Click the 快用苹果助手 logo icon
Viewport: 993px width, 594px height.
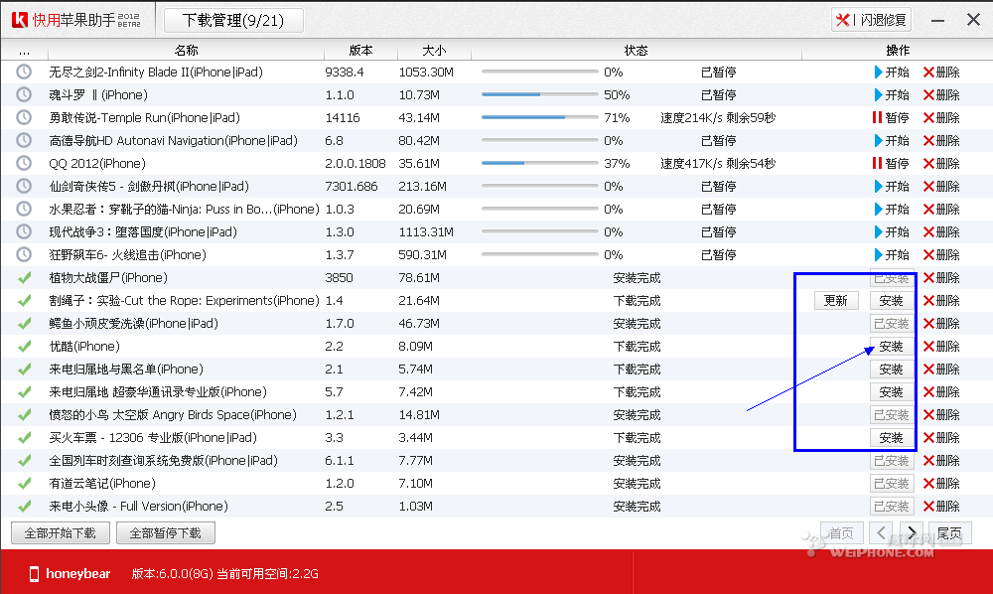(x=18, y=20)
